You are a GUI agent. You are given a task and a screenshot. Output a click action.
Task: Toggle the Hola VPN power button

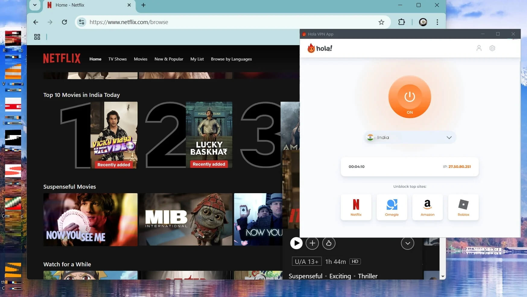410,97
